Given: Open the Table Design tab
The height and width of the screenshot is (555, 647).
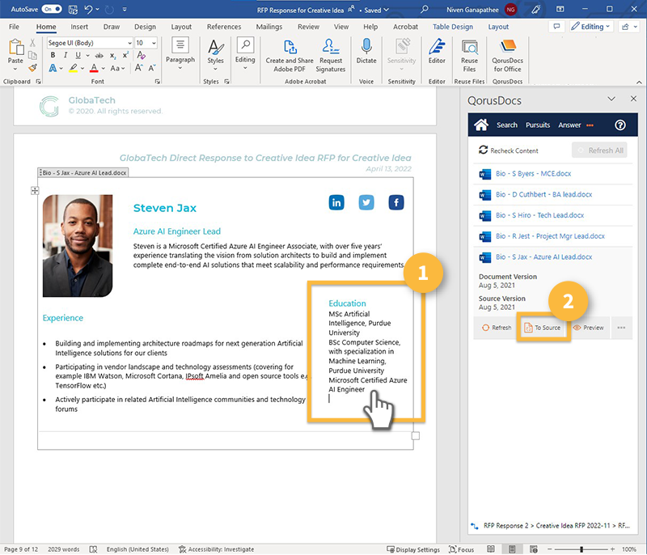Looking at the screenshot, I should [453, 27].
